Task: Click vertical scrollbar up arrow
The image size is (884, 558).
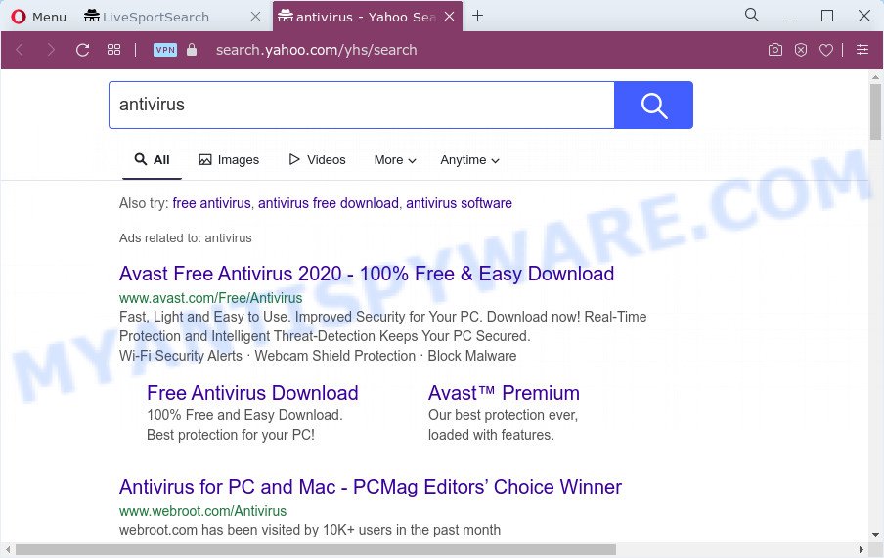Action: 875,76
